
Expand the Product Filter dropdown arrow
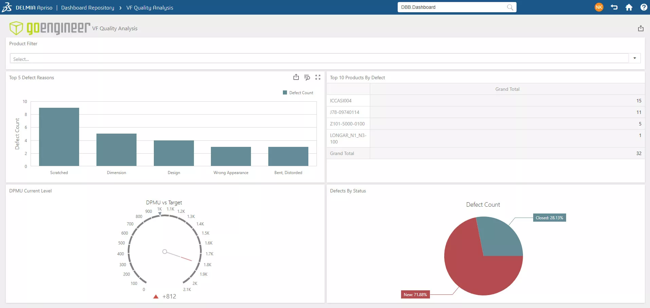coord(634,58)
